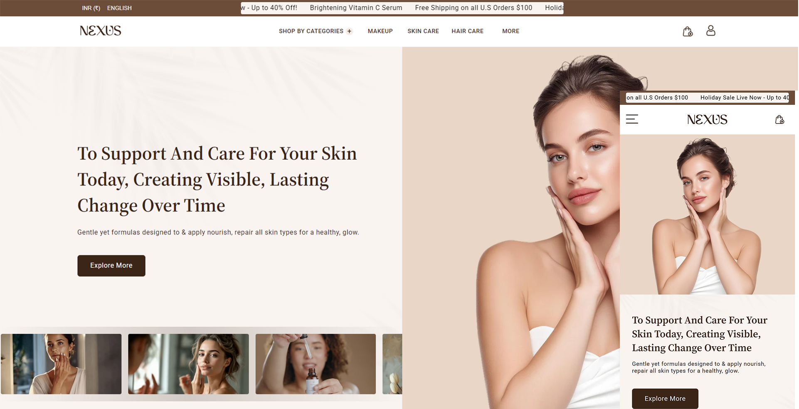Click Explore More button in mobile preview
This screenshot has height=409, width=799.
tap(665, 399)
